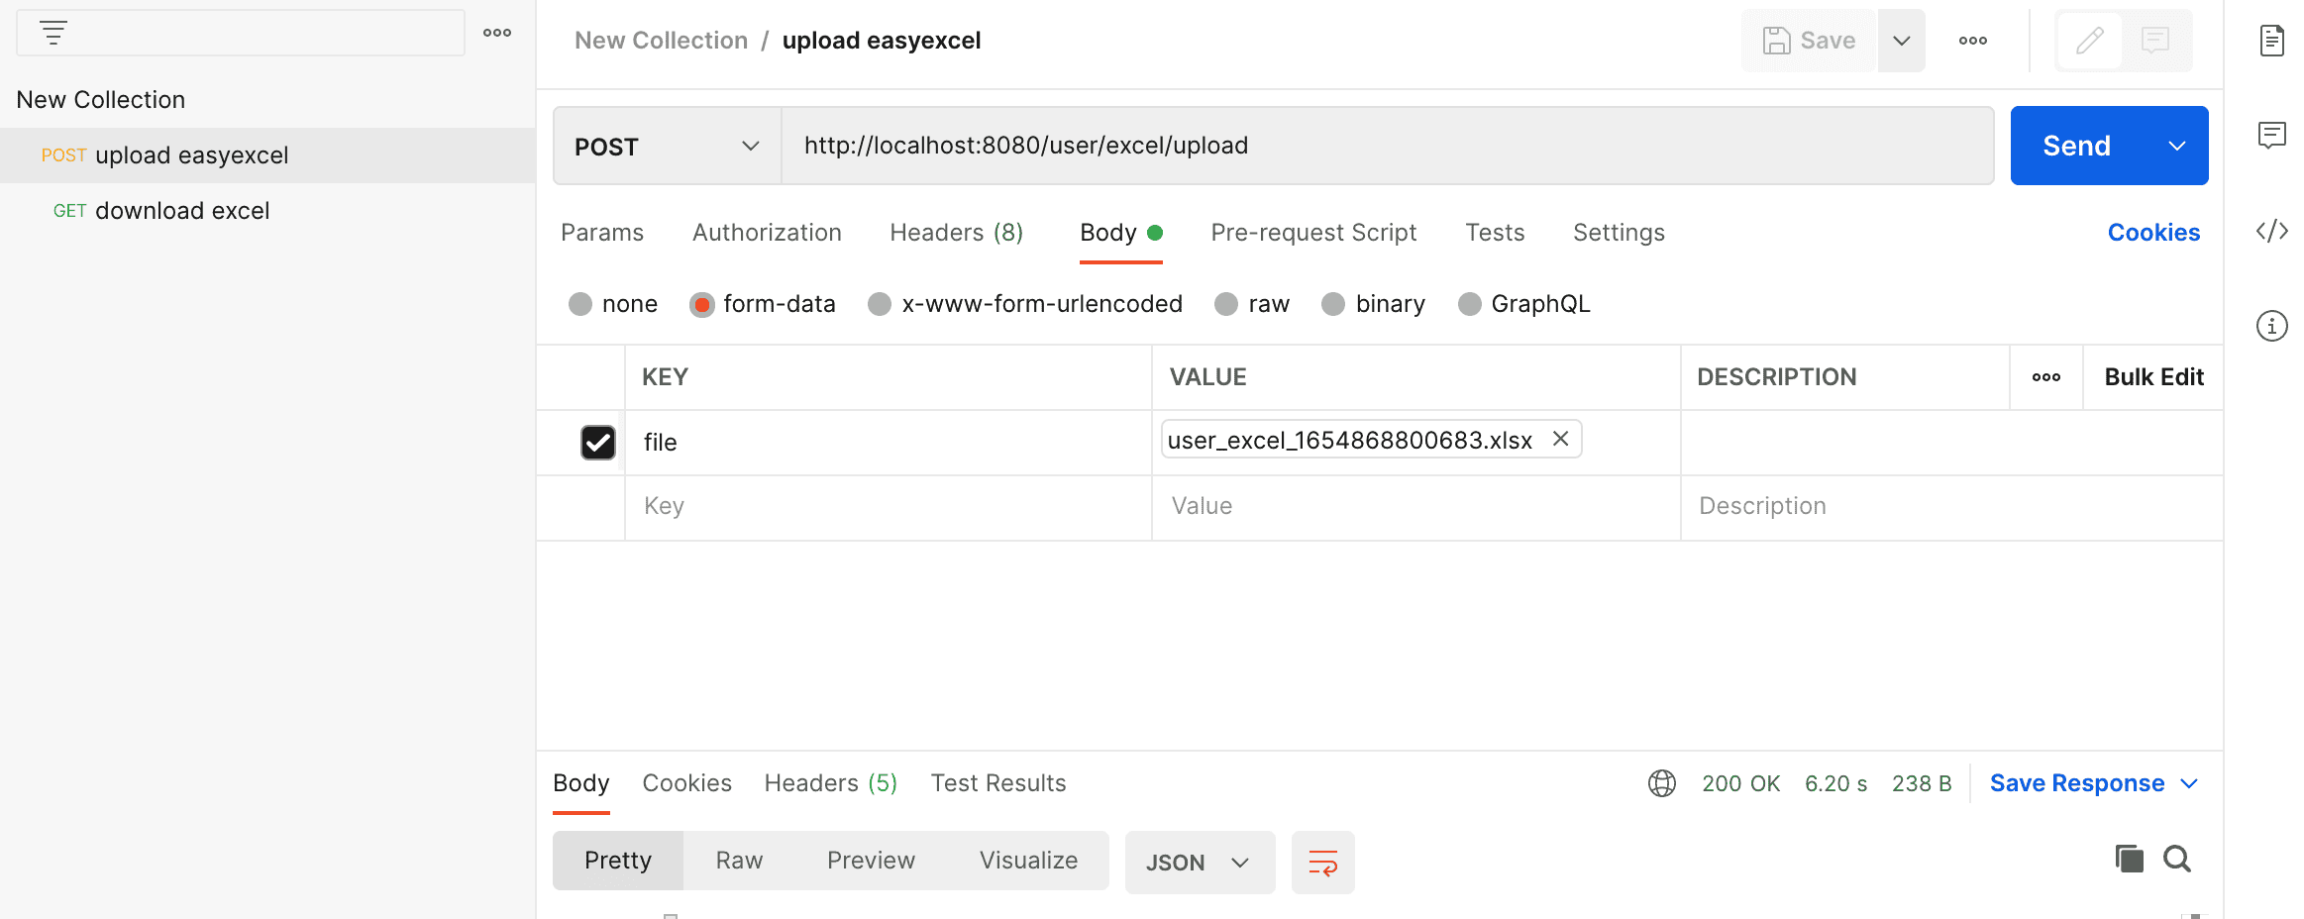Open the Cookies link
This screenshot has width=2304, height=919.
coord(2153,233)
